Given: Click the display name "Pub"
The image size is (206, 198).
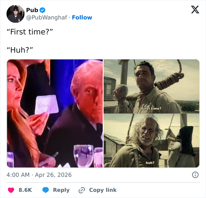Looking at the screenshot, I should [32, 10].
